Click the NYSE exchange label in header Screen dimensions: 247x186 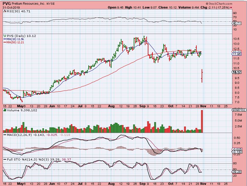(51, 4)
